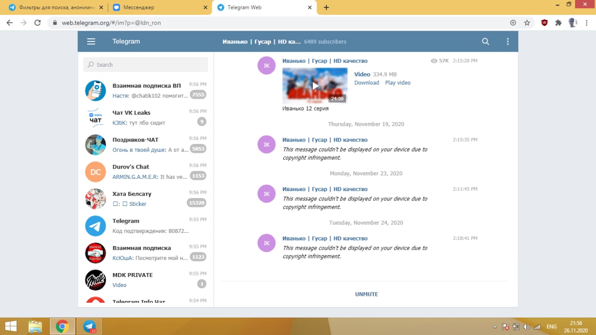Open the Windows Start button
This screenshot has width=596, height=335.
pos(11,326)
